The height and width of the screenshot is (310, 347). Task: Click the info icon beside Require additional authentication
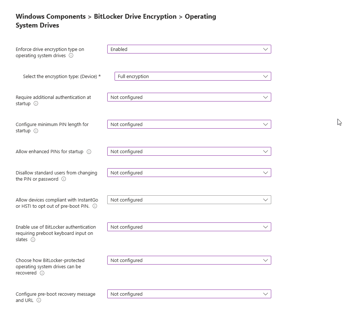tap(36, 104)
